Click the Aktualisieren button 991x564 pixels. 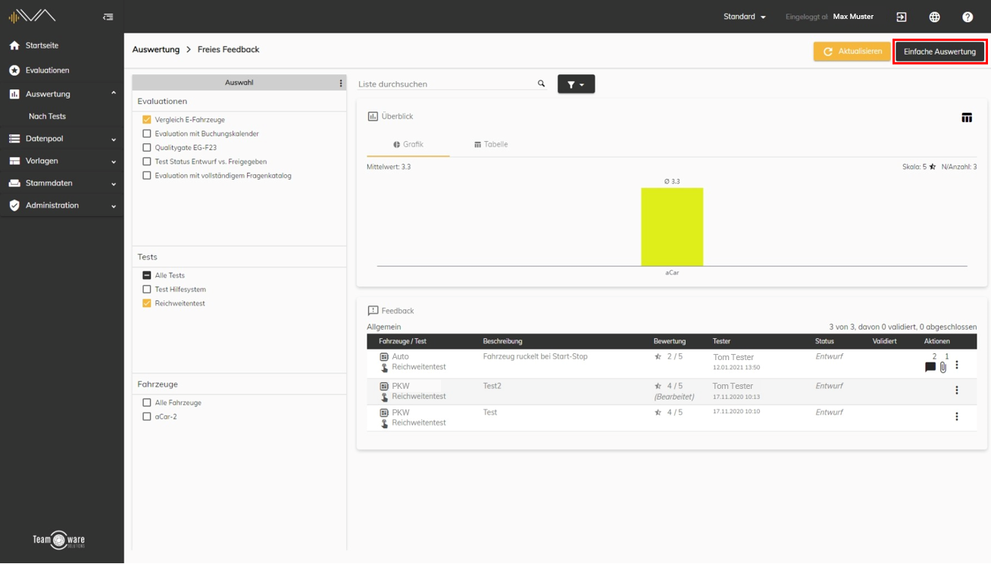(x=852, y=52)
